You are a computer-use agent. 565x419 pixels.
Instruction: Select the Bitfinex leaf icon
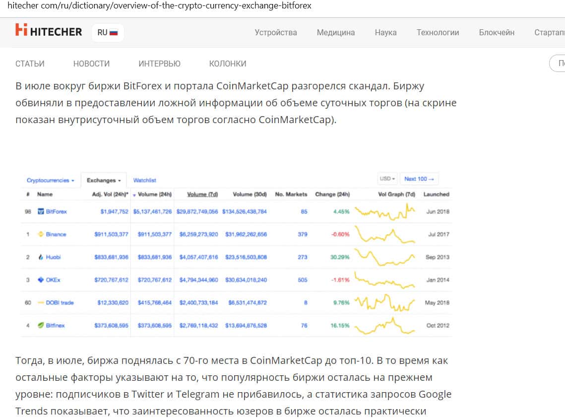pos(41,326)
